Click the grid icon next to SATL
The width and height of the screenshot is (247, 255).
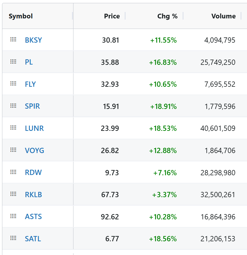click(x=13, y=238)
